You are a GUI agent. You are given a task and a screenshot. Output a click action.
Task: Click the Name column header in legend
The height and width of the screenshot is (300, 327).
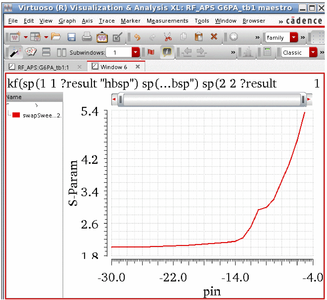[x=35, y=97]
